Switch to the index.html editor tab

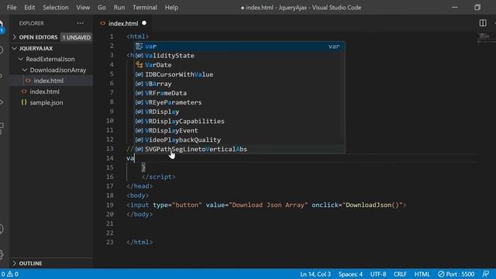(123, 23)
